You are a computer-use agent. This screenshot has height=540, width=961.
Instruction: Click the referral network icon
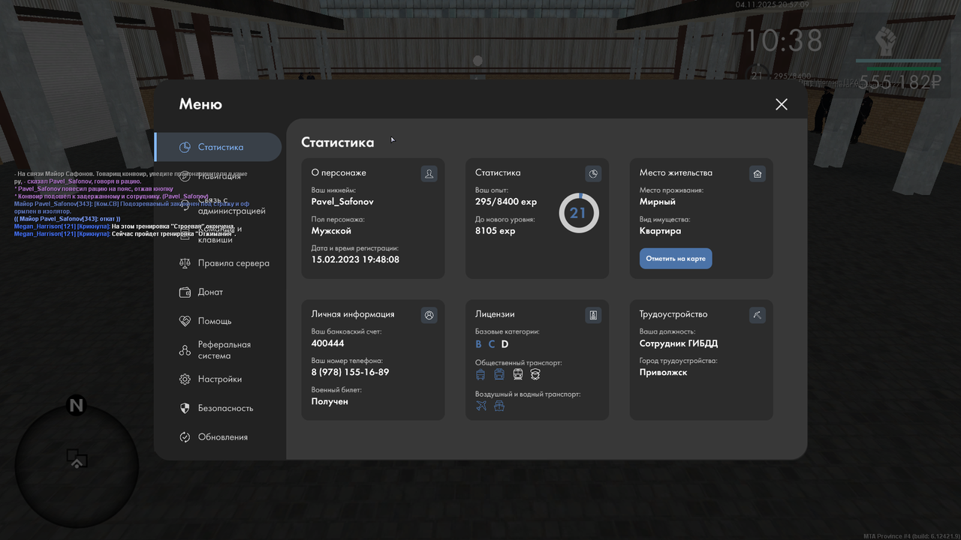coord(185,350)
